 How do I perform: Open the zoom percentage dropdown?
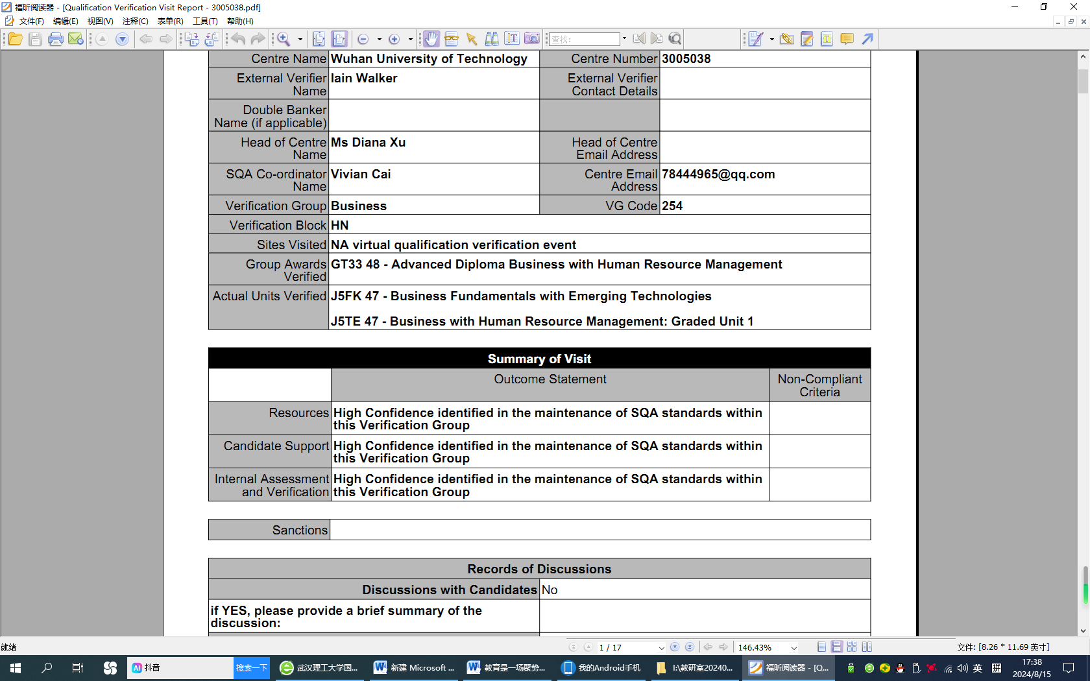tap(793, 648)
